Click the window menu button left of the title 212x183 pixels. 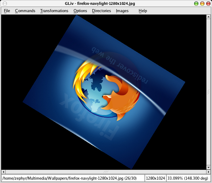pyautogui.click(x=5, y=3)
